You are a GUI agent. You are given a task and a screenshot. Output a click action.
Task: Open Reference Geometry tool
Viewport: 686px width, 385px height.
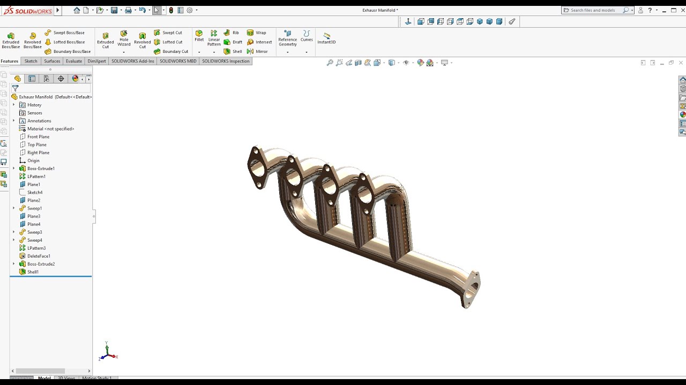(287, 38)
